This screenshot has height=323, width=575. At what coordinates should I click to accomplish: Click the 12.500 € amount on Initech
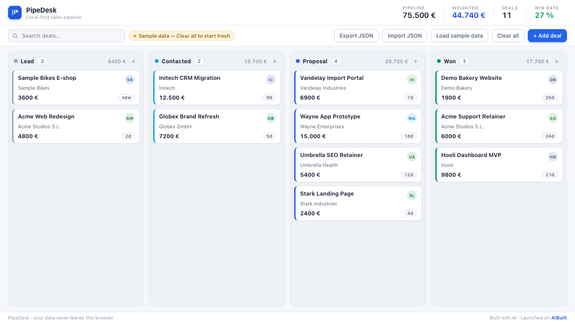pyautogui.click(x=172, y=97)
